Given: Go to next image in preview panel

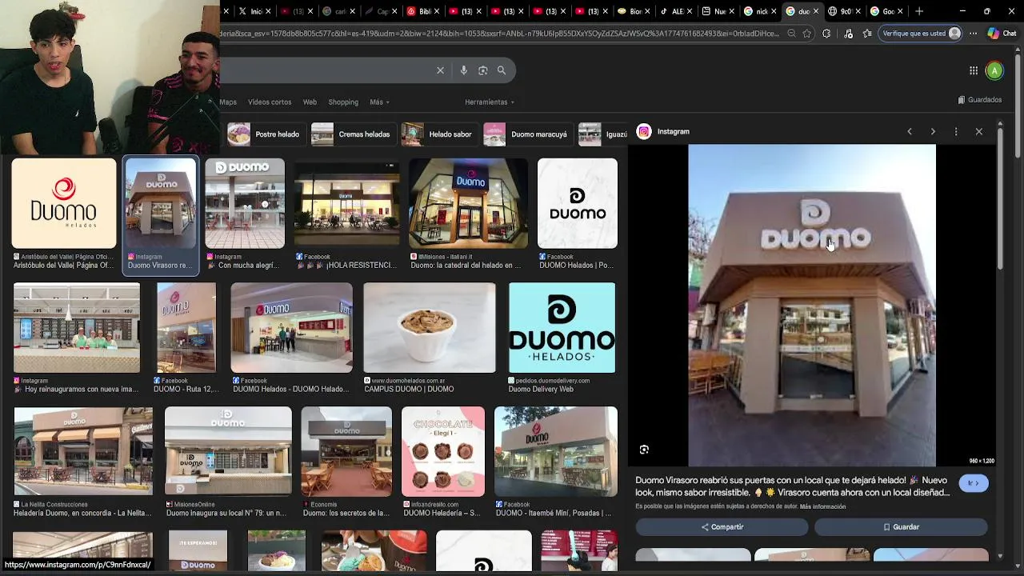Looking at the screenshot, I should 933,131.
